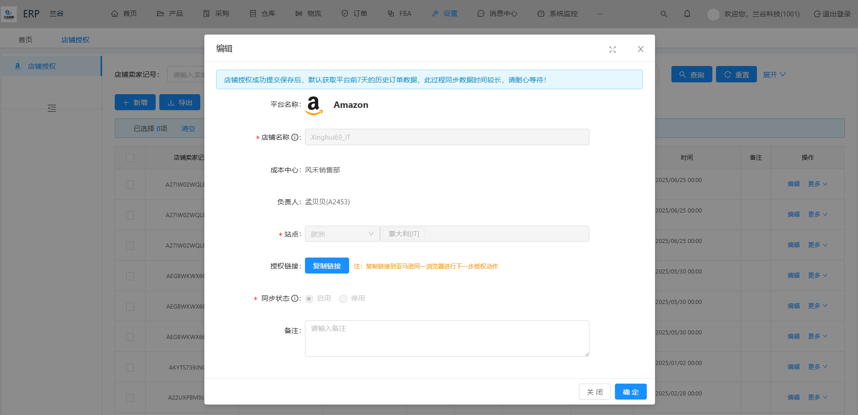Close the edit dialog with X

coord(640,49)
